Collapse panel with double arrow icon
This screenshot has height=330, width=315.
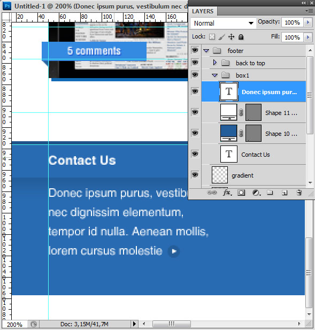point(303,3)
